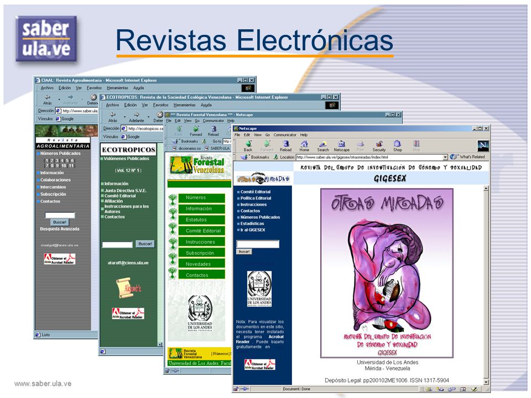Open Números Publicados in GIGESEX sidebar
Viewport: 531px width, 398px height.
260,217
